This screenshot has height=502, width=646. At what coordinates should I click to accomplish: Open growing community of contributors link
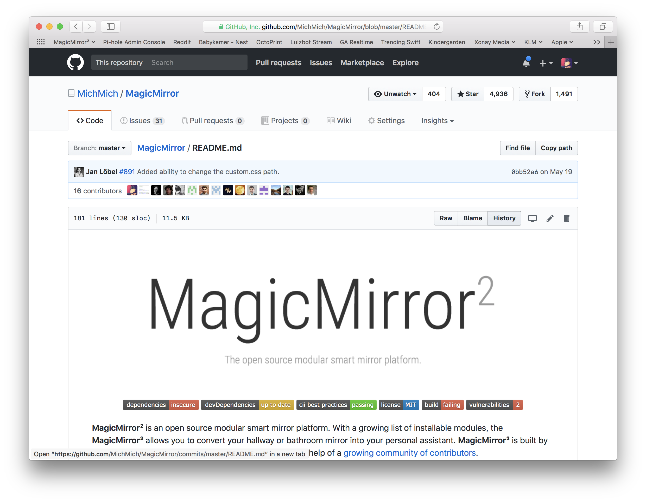(x=409, y=453)
